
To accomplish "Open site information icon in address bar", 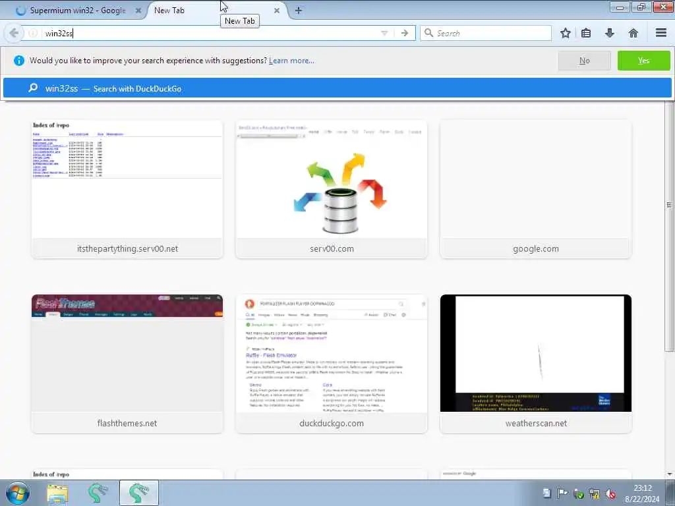I will 33,33.
